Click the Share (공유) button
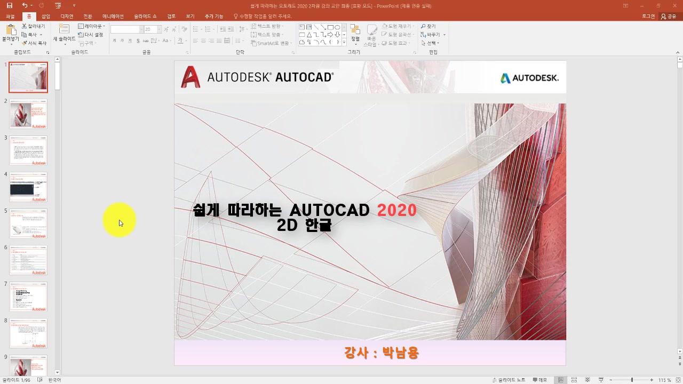Screen dimensions: 683x384 [x=669, y=17]
